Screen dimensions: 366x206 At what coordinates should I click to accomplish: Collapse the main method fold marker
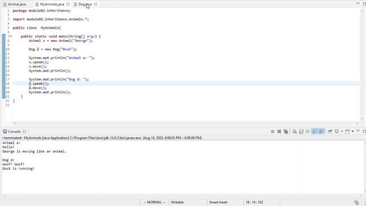tap(11, 37)
